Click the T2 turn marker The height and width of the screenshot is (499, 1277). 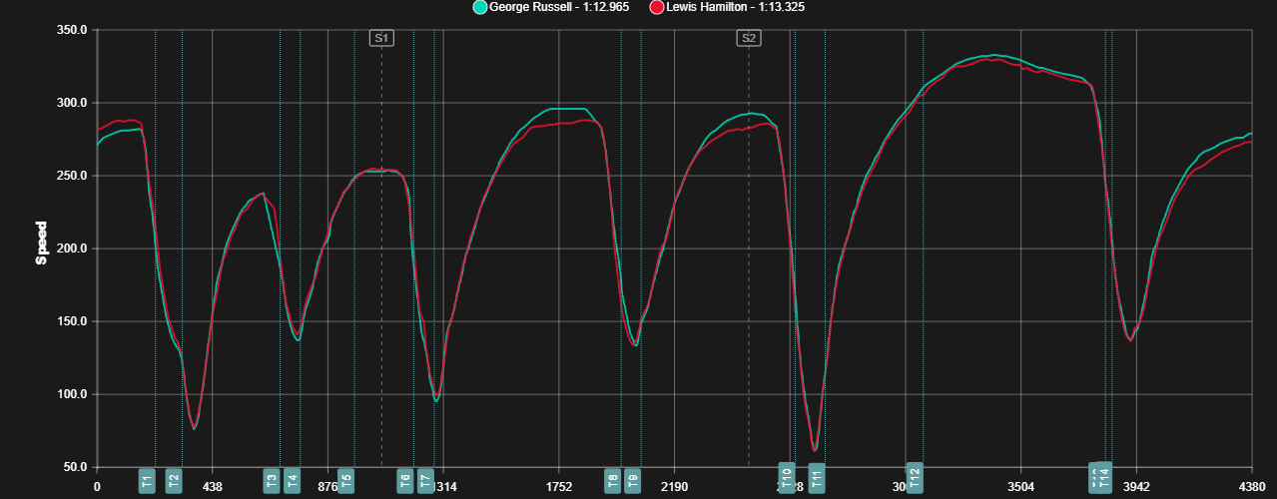click(x=174, y=480)
